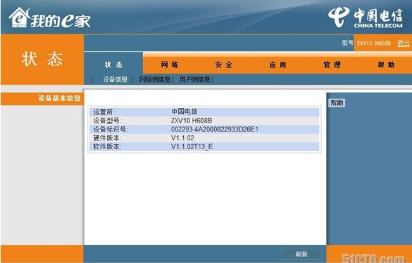Go to the 应用 tab
The height and width of the screenshot is (263, 412).
coord(278,65)
